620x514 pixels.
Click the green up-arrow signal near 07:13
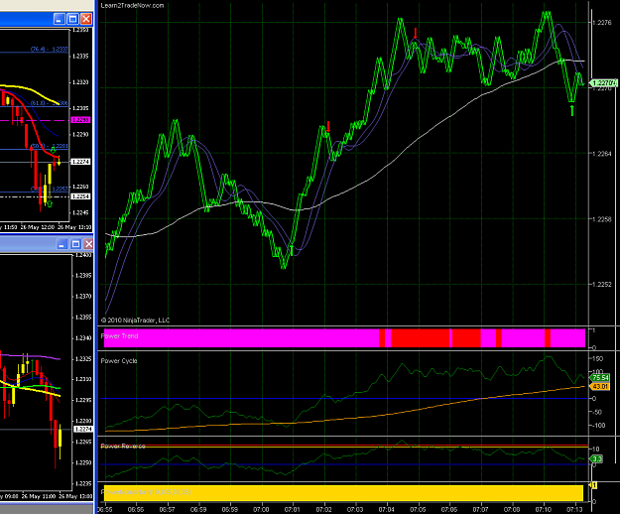(571, 110)
